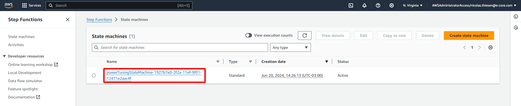Open the powerTuningStateMachine link

[154, 75]
